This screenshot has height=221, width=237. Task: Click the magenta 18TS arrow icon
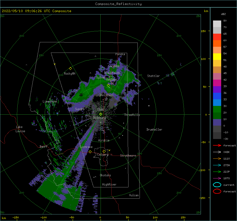click(x=217, y=178)
